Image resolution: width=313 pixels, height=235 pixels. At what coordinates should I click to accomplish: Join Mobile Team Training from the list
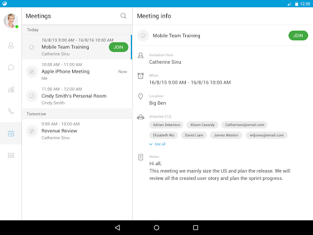119,47
